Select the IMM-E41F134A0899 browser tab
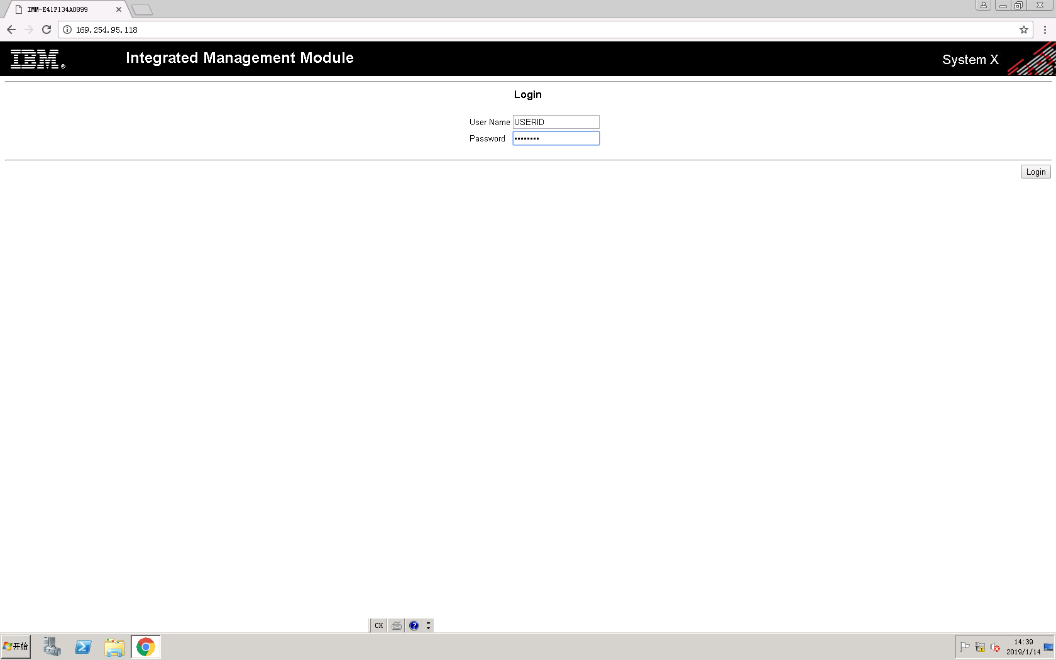The width and height of the screenshot is (1056, 660). click(x=63, y=9)
